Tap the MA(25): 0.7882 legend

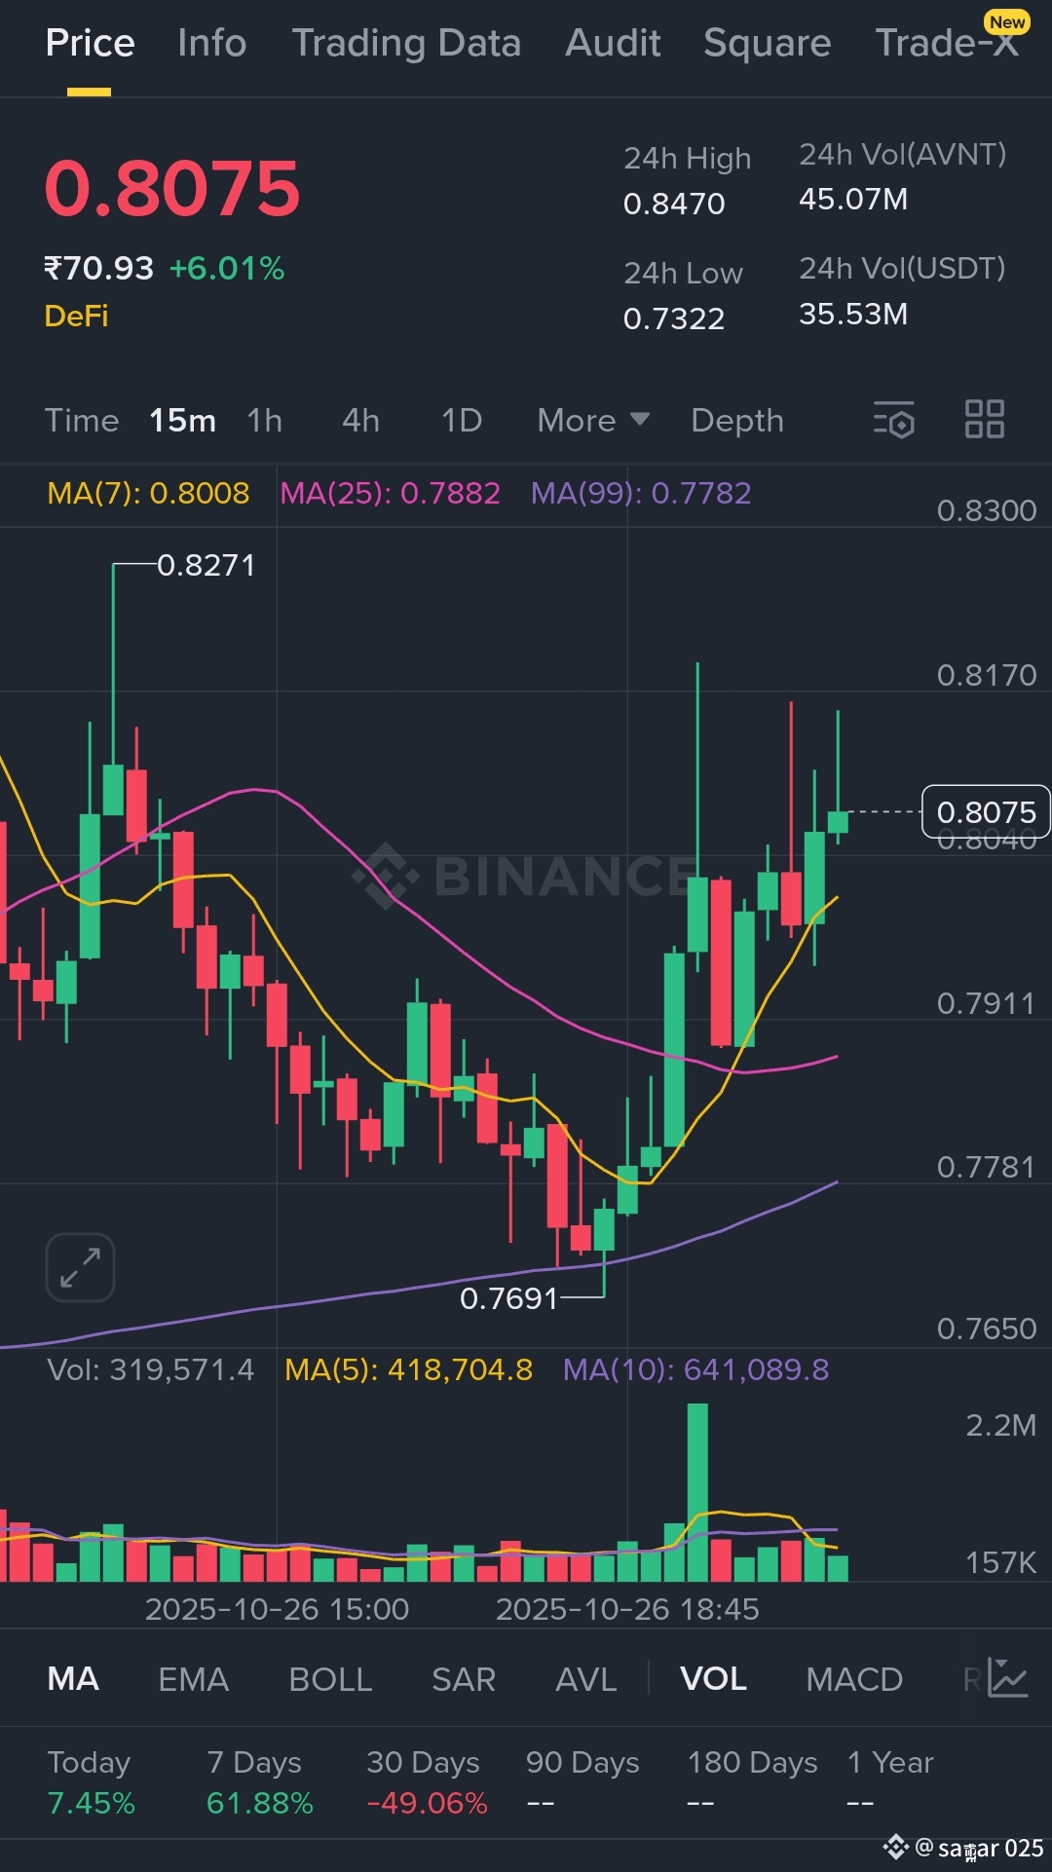pos(390,493)
